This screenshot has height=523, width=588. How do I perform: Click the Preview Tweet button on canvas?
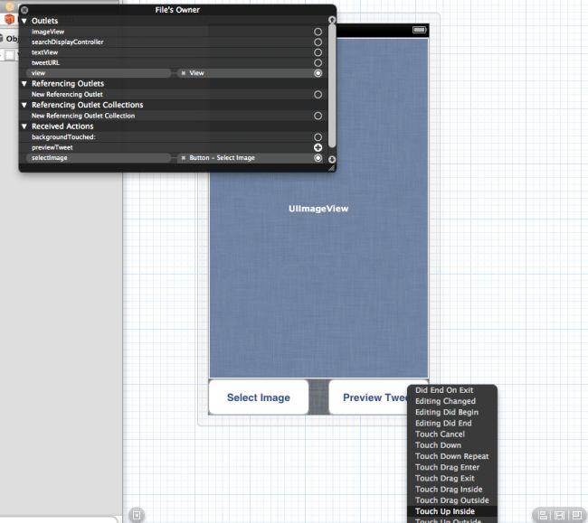click(368, 397)
